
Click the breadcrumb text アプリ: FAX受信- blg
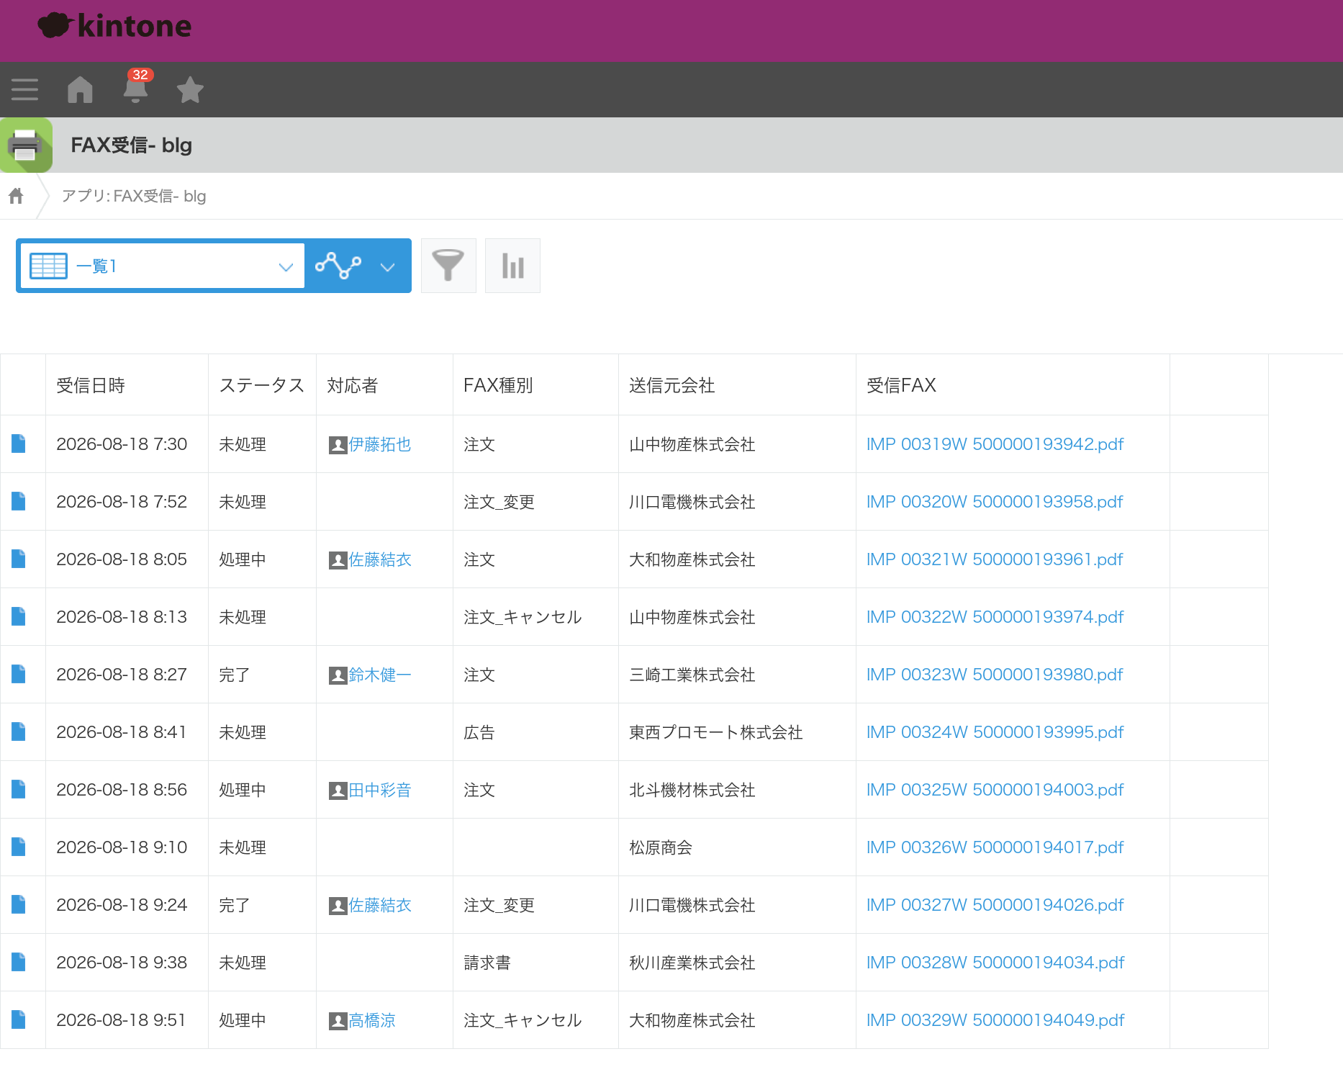[x=134, y=196]
